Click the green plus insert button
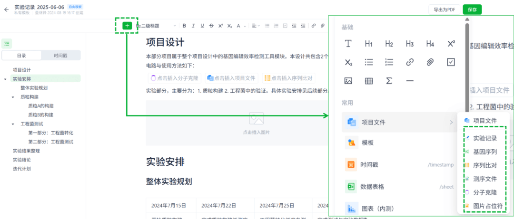Viewport: 514px width, 219px height. coord(127,26)
